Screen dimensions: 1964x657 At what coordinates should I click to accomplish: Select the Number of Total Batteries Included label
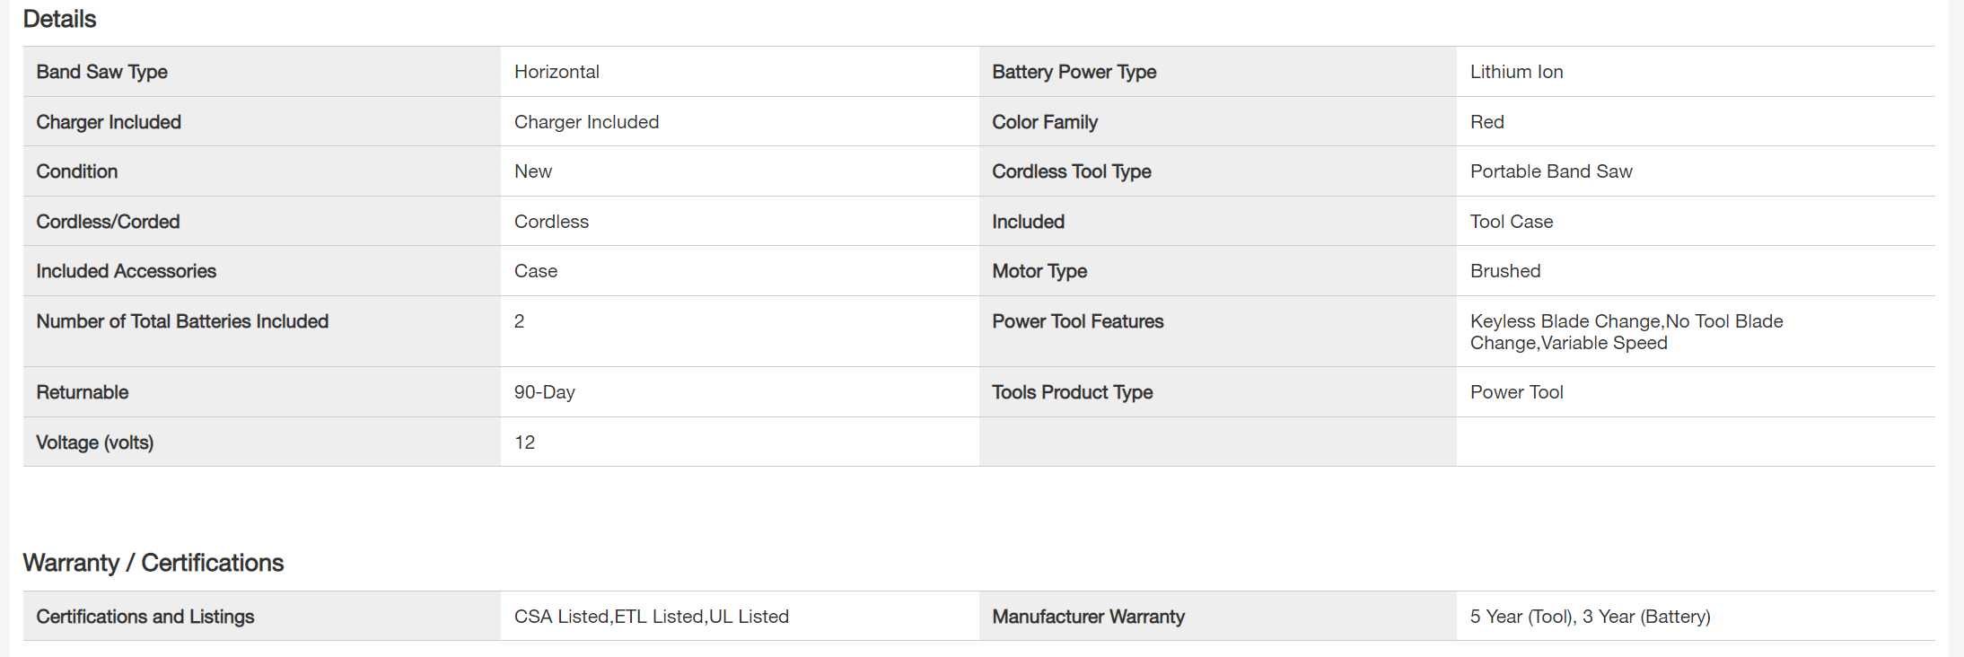pyautogui.click(x=182, y=321)
